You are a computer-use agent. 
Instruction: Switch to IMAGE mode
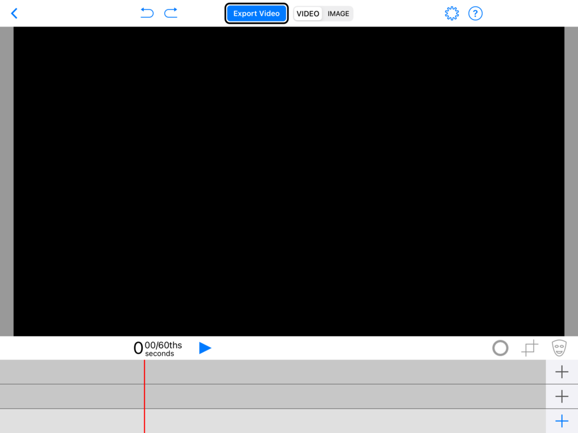338,14
